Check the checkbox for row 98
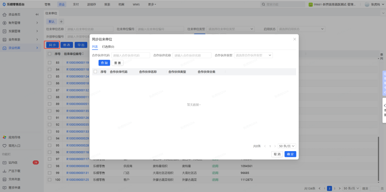The height and width of the screenshot is (192, 386). tap(49, 166)
